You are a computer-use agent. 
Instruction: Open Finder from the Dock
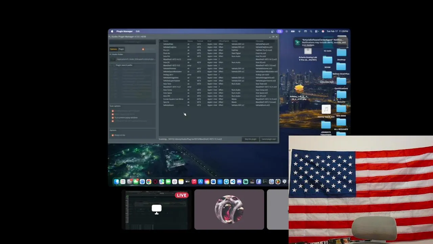pyautogui.click(x=116, y=182)
